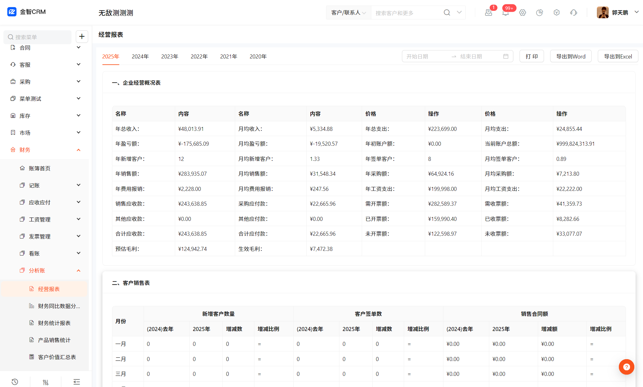Open the notification bell with 99+ badge

pyautogui.click(x=506, y=13)
